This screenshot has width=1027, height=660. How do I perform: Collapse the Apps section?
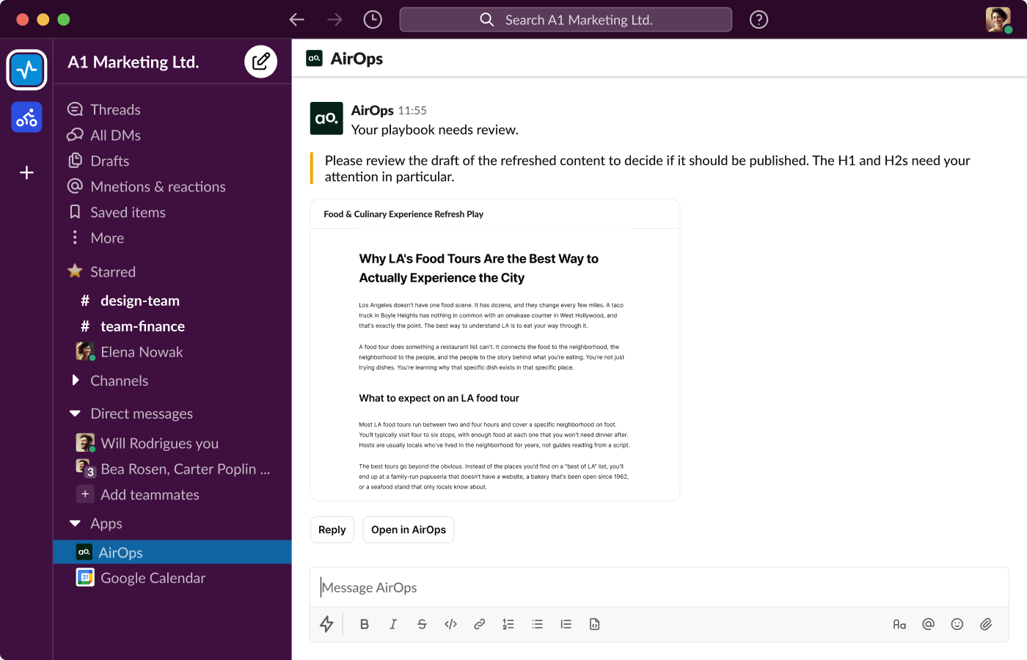(x=74, y=523)
